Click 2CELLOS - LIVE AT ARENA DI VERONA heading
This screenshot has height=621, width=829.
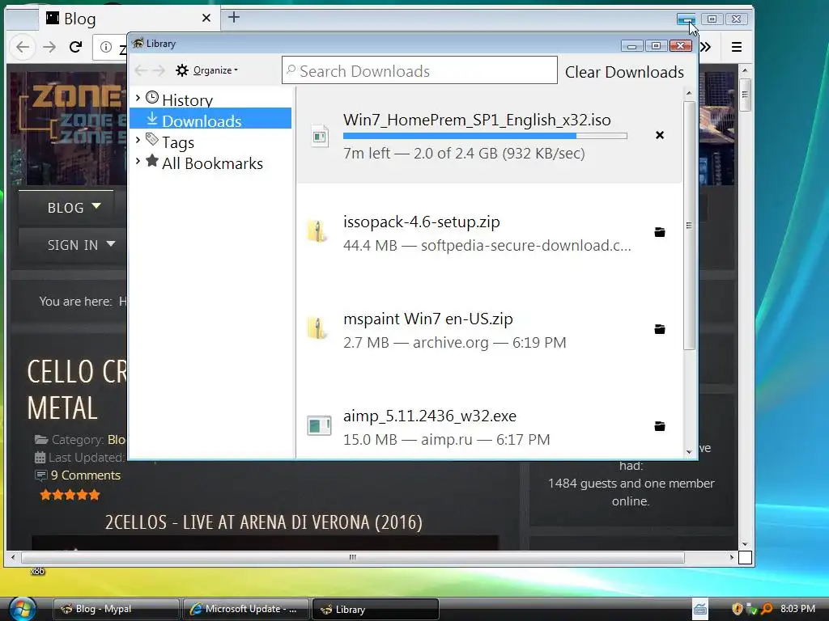tap(264, 522)
